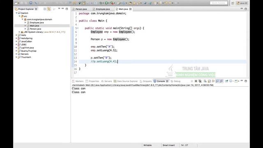Image resolution: width=263 pixels, height=148 pixels.
Task: Click the Save icon in main toolbar
Action: click(x=22, y=3)
